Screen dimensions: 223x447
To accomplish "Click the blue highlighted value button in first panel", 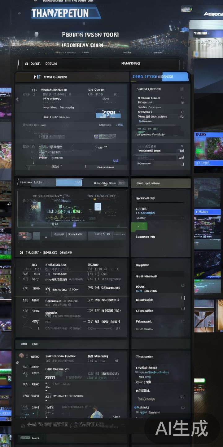I will pos(108,113).
